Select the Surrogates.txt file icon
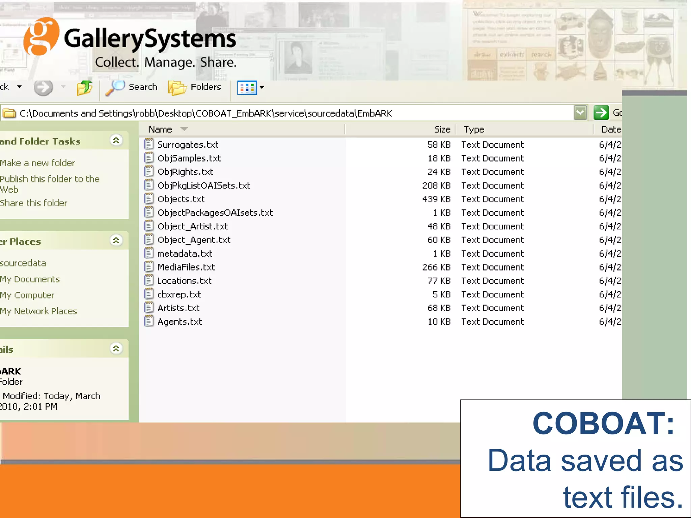Screen dimensions: 691x518 click(x=149, y=144)
